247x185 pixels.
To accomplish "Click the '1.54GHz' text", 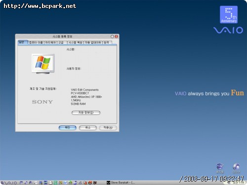I will click(76, 100).
